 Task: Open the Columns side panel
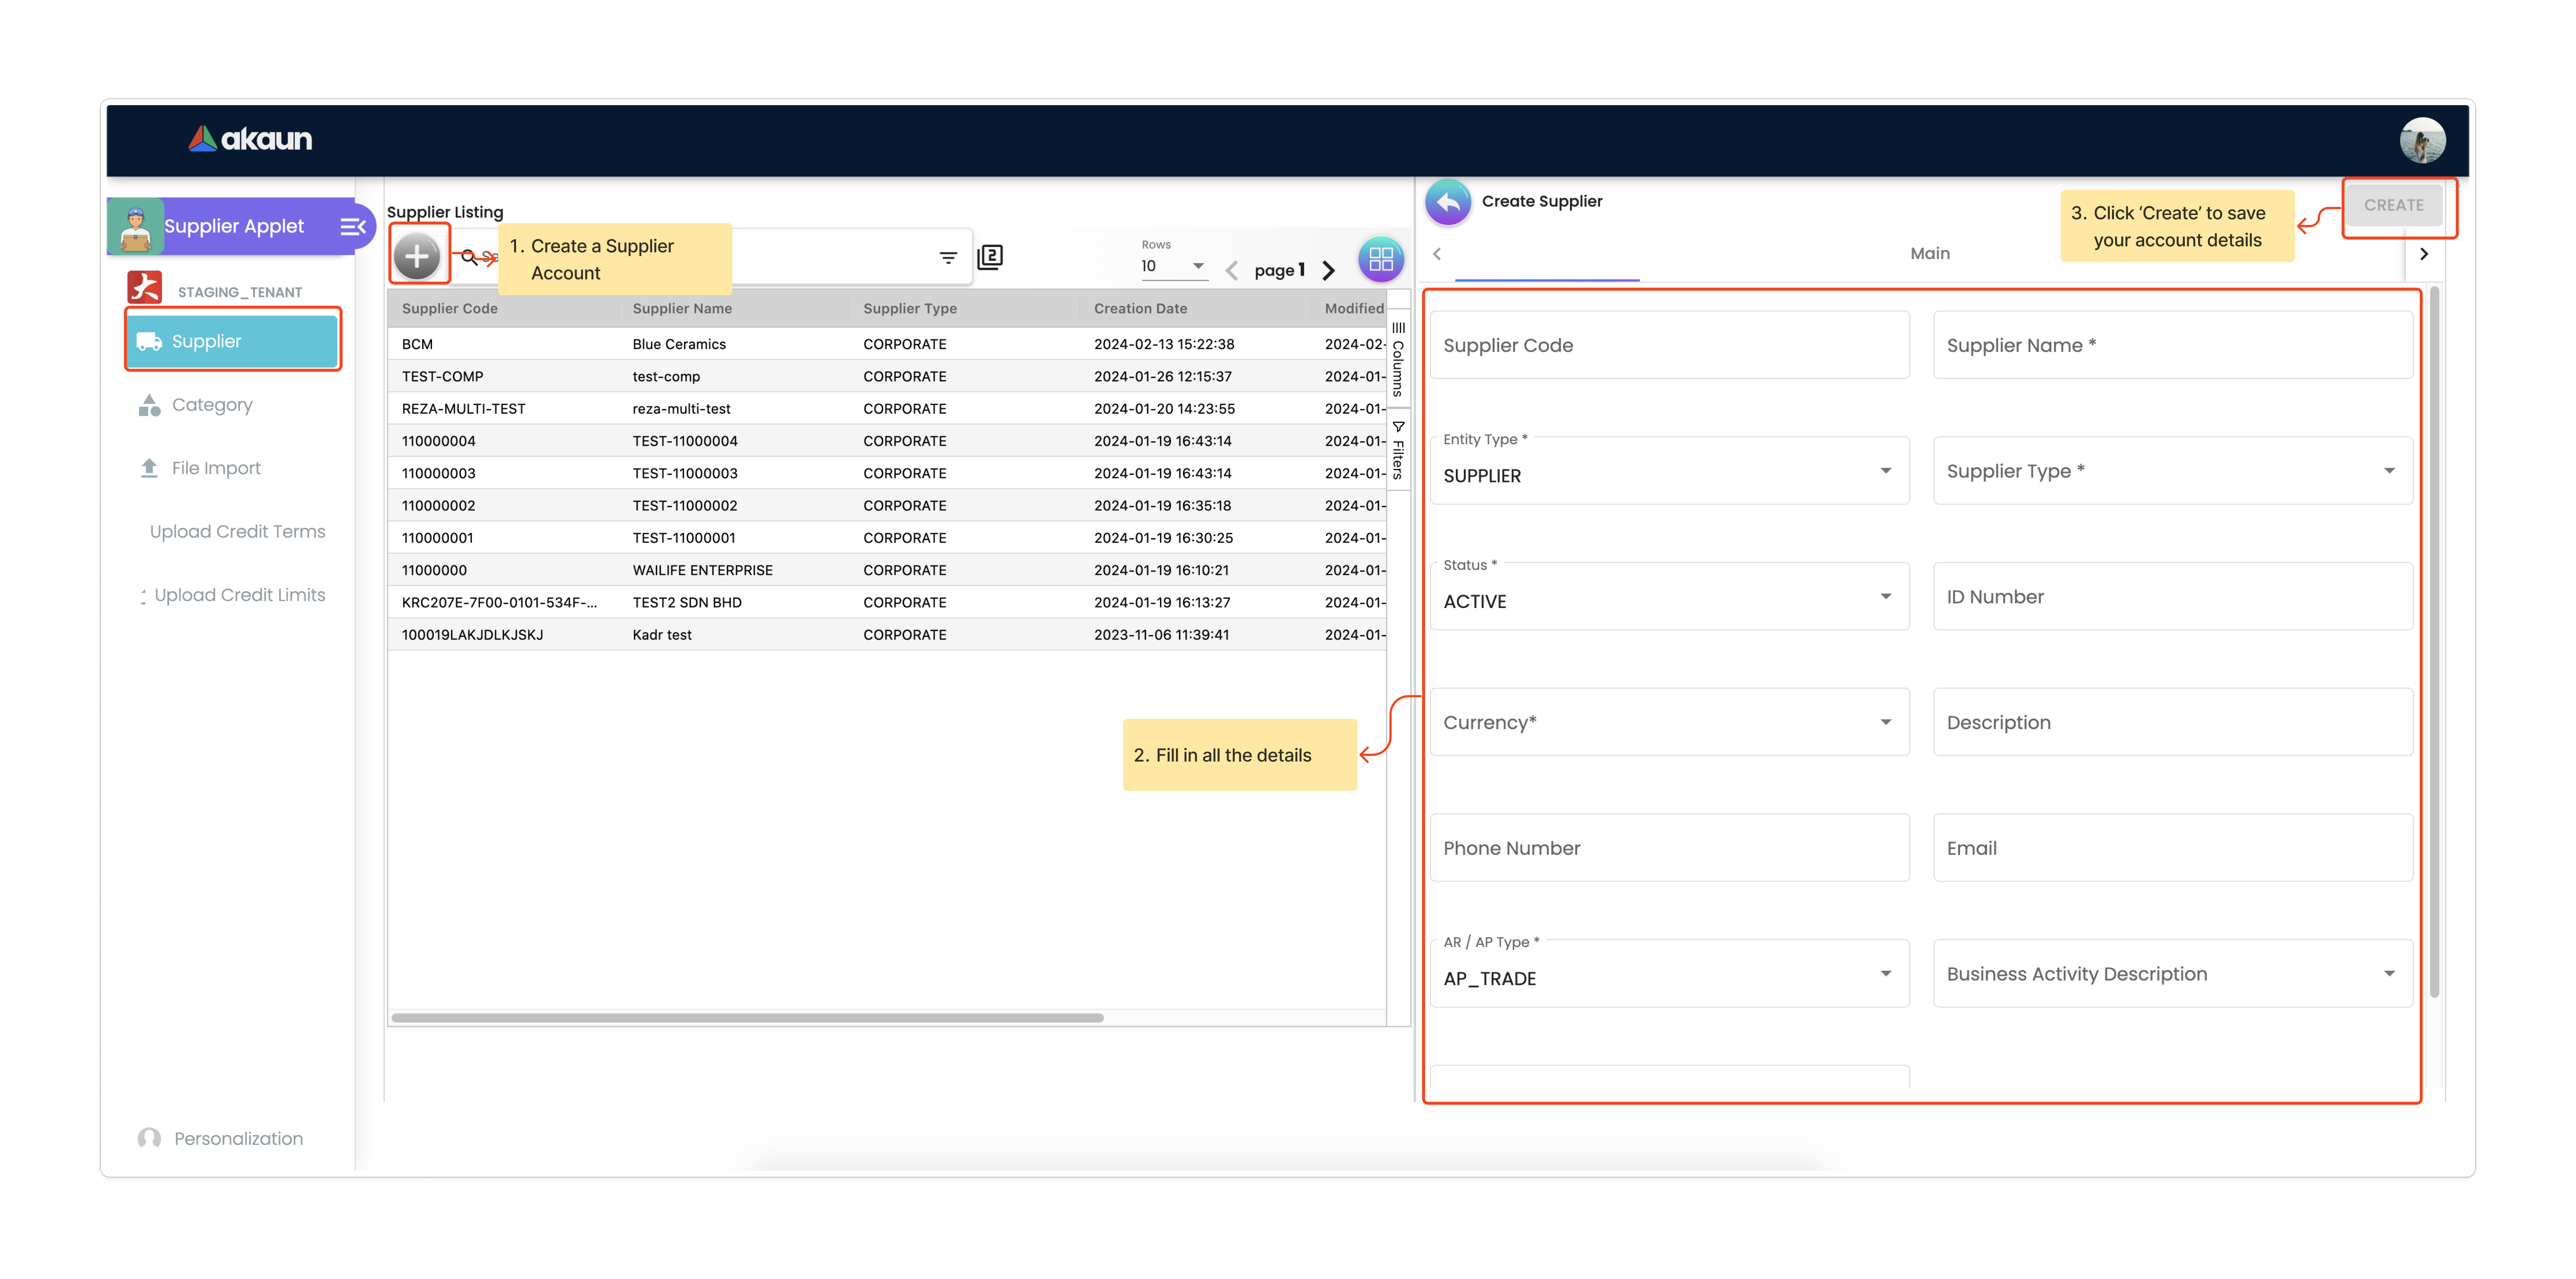point(1398,360)
